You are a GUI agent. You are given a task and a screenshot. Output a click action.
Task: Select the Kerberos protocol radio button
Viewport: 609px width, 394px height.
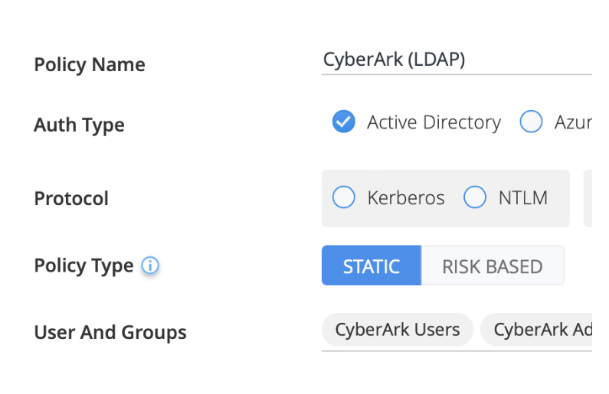344,198
